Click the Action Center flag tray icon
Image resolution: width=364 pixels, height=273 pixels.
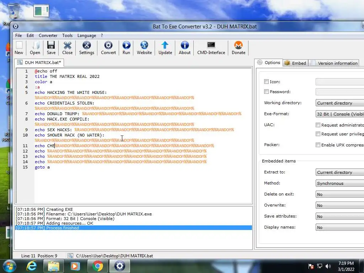311,266
